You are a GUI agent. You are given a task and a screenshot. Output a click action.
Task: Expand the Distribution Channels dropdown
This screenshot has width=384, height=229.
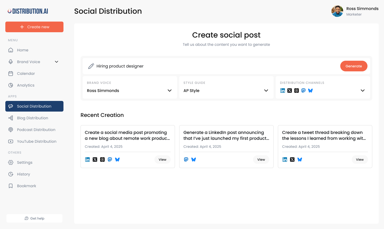[362, 91]
